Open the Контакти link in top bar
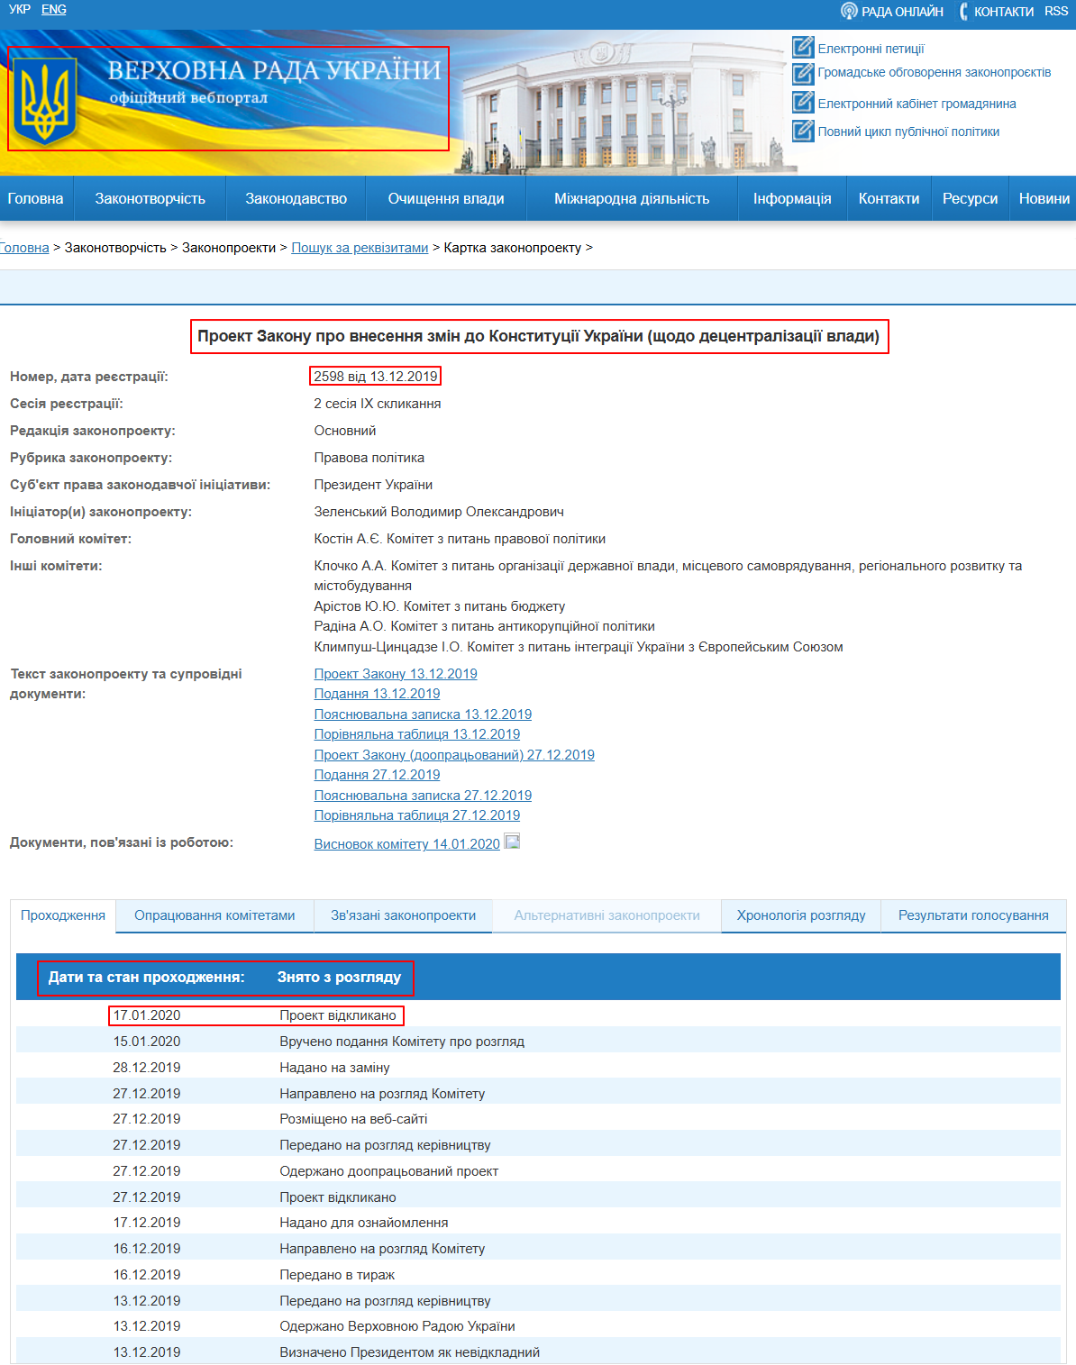The width and height of the screenshot is (1076, 1365). click(1004, 12)
